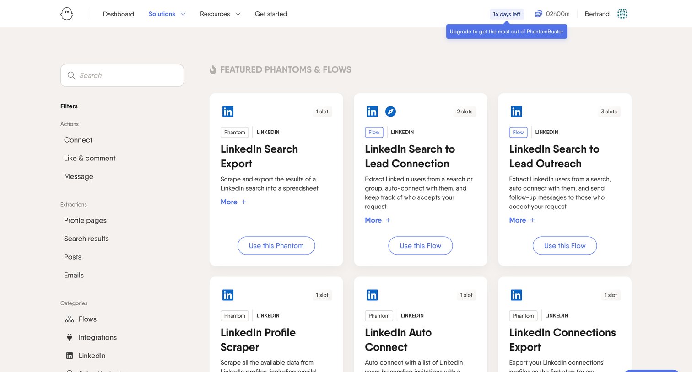Image resolution: width=692 pixels, height=372 pixels.
Task: Click LinkedIn icon on Search to Lead Connection card
Action: pyautogui.click(x=372, y=112)
